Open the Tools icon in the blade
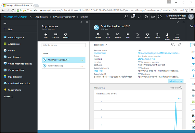 tap(108, 34)
